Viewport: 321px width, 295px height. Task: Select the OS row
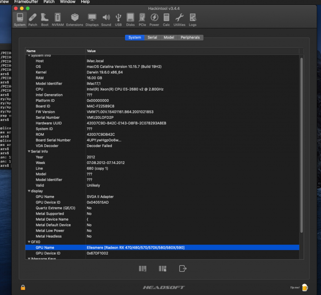pyautogui.click(x=162, y=66)
